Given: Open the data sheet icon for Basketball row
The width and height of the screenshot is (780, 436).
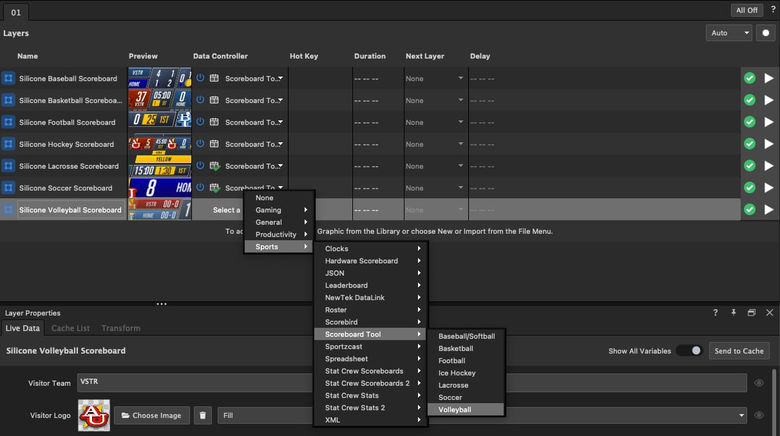Looking at the screenshot, I should (214, 100).
